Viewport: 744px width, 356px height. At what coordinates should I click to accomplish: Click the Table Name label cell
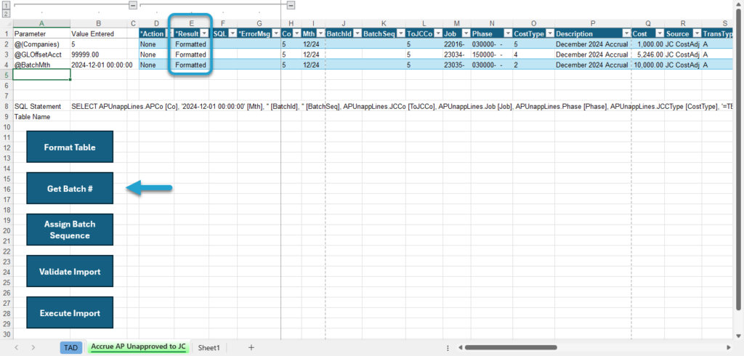41,117
